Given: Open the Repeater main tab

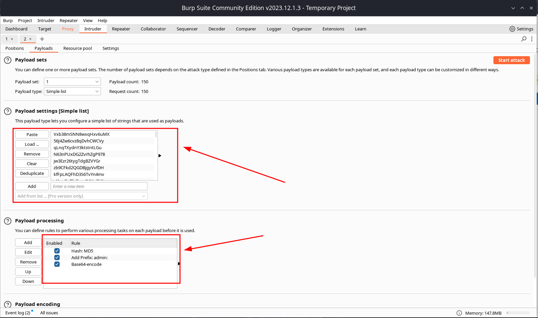Looking at the screenshot, I should coord(121,29).
